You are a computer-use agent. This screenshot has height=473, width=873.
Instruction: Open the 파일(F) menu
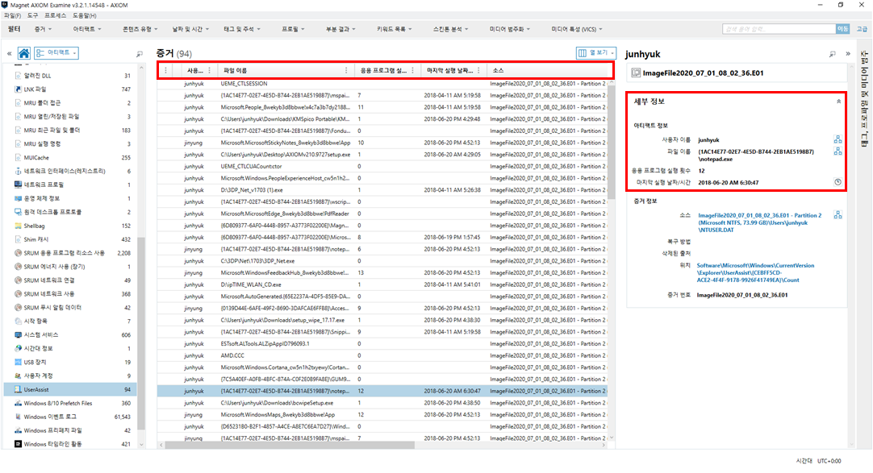click(x=12, y=15)
